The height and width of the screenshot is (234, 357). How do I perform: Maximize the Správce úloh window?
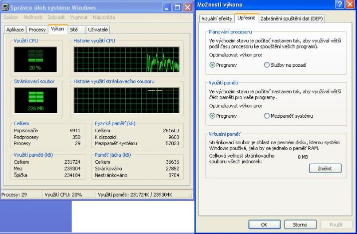pos(177,7)
